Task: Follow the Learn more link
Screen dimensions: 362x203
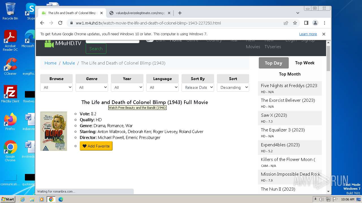Action: 308,34
